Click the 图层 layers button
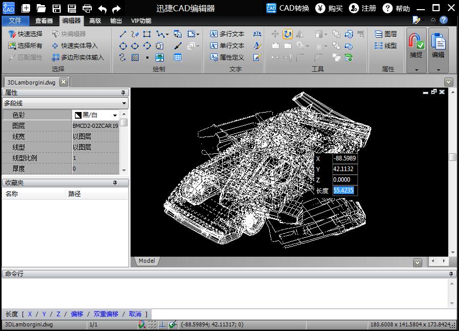The height and width of the screenshot is (331, 459). (x=386, y=34)
